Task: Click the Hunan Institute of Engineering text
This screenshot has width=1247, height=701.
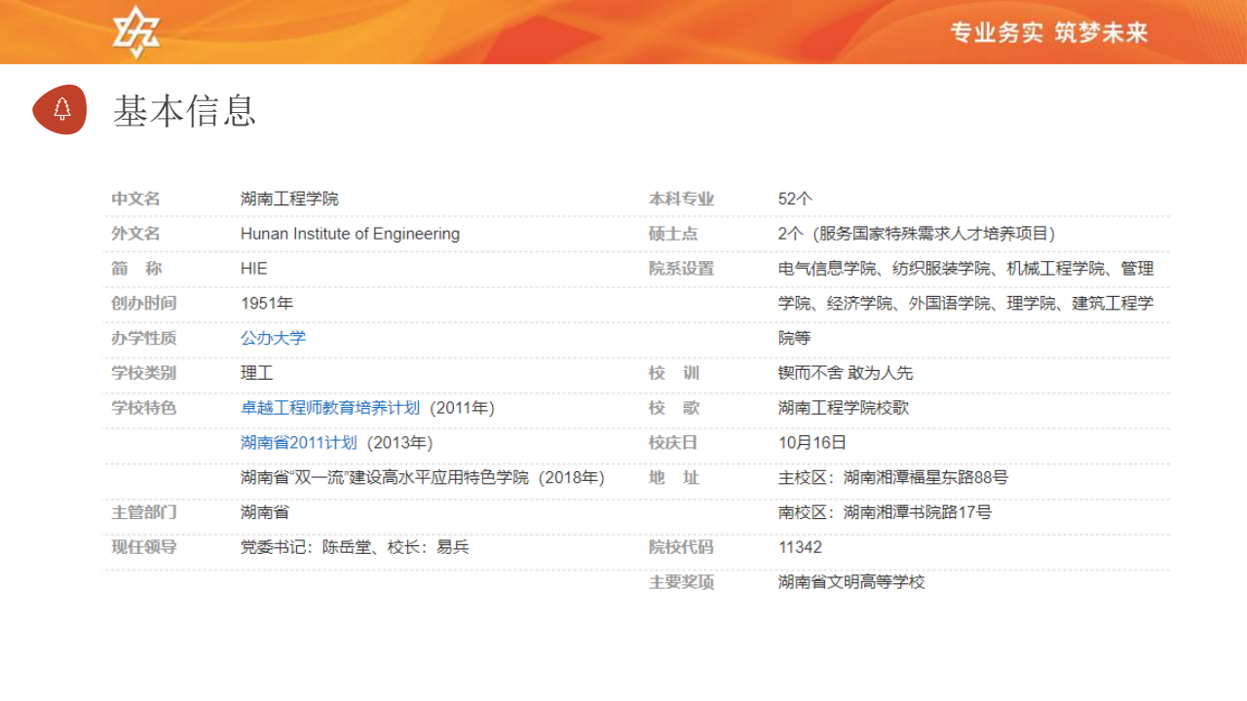Action: pos(350,234)
